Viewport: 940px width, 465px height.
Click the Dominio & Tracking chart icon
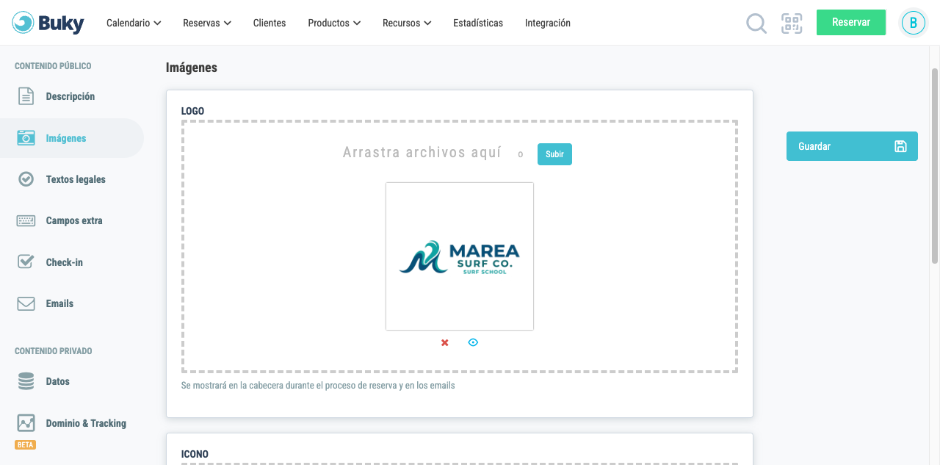click(x=26, y=423)
